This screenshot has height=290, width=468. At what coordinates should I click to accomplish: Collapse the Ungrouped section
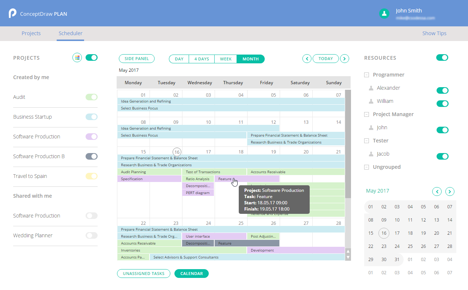click(x=366, y=167)
